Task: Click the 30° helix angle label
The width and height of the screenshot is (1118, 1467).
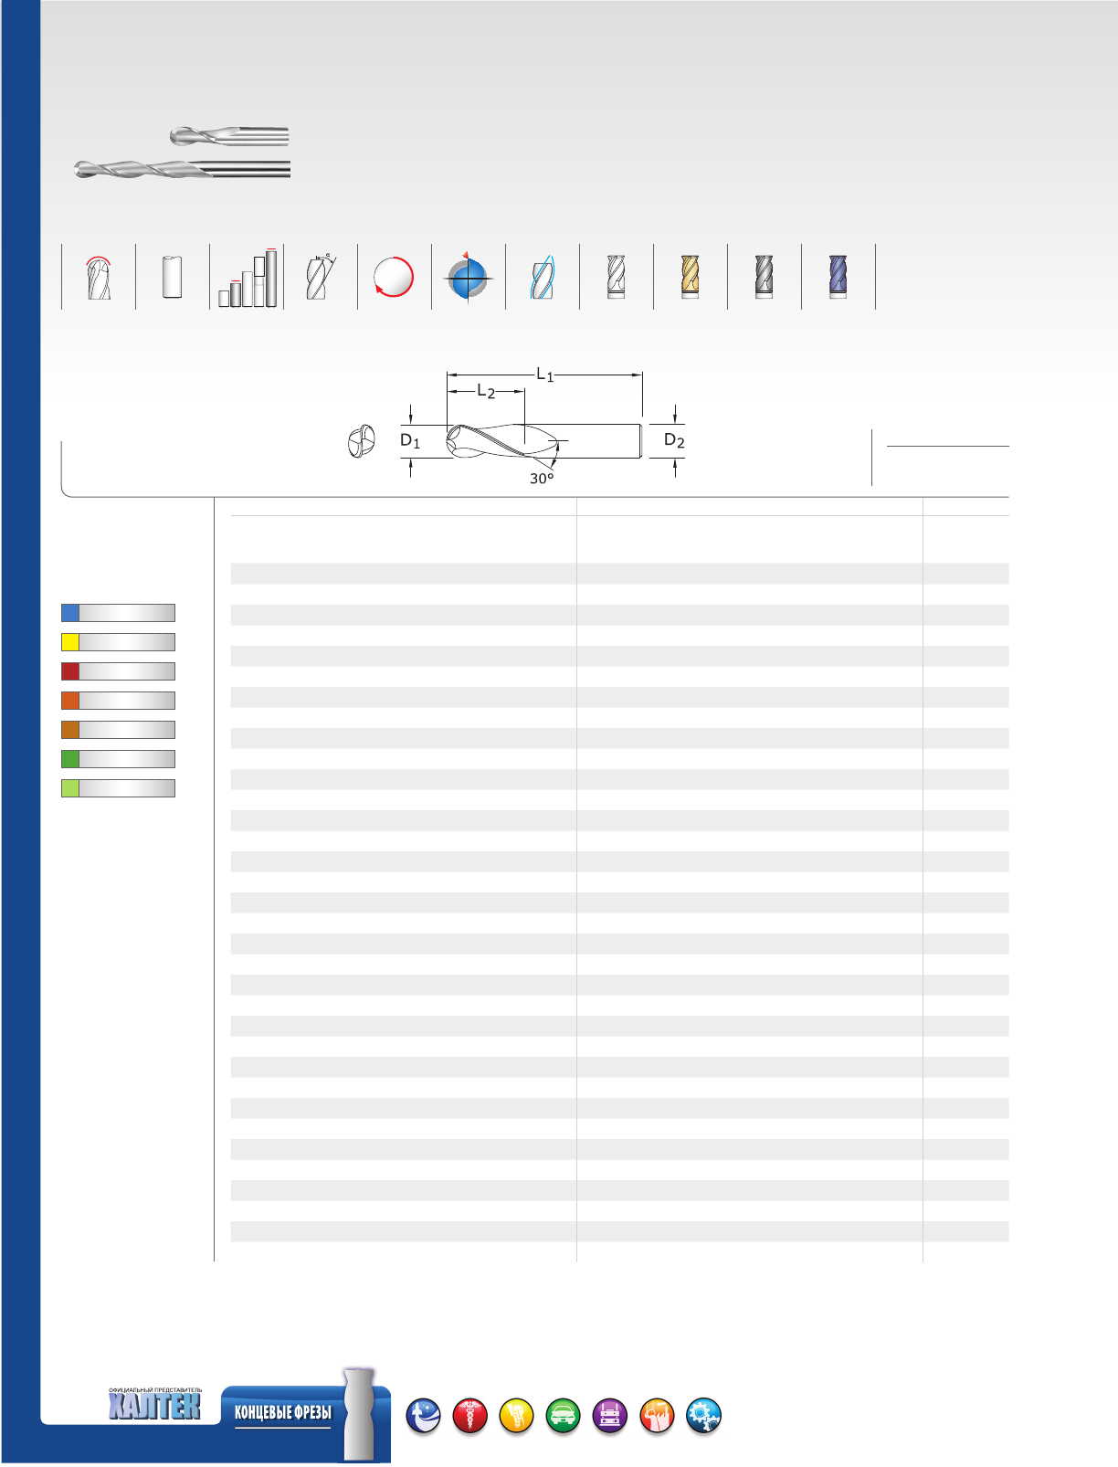Action: tap(542, 479)
